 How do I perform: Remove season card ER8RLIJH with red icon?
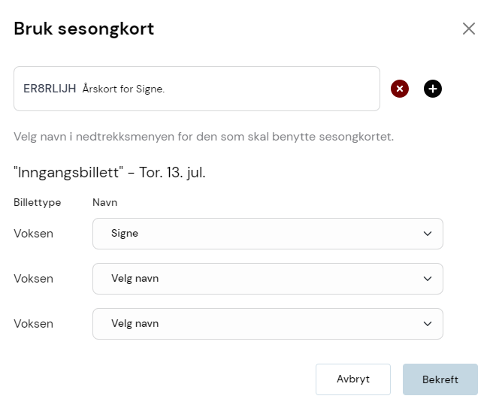pyautogui.click(x=400, y=89)
